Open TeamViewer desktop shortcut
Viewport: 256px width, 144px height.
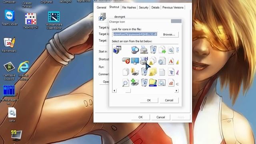[10, 18]
